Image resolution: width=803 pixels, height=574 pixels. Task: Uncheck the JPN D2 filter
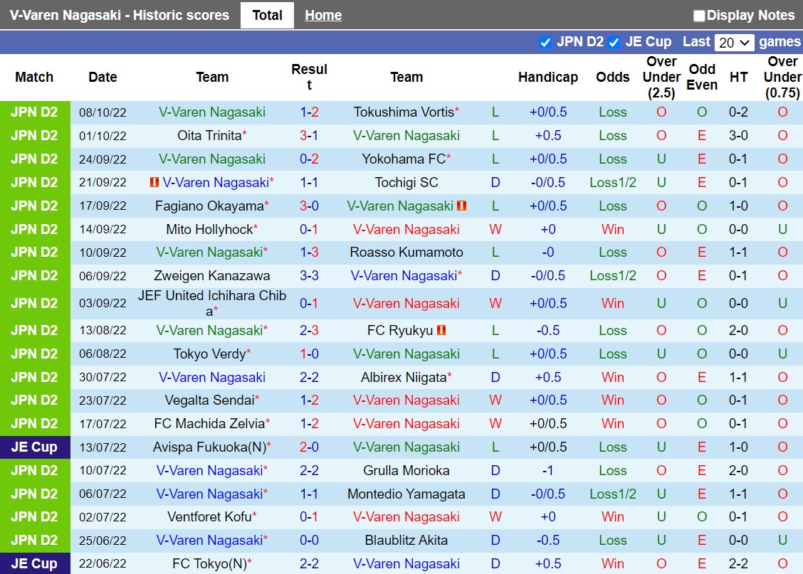click(546, 42)
